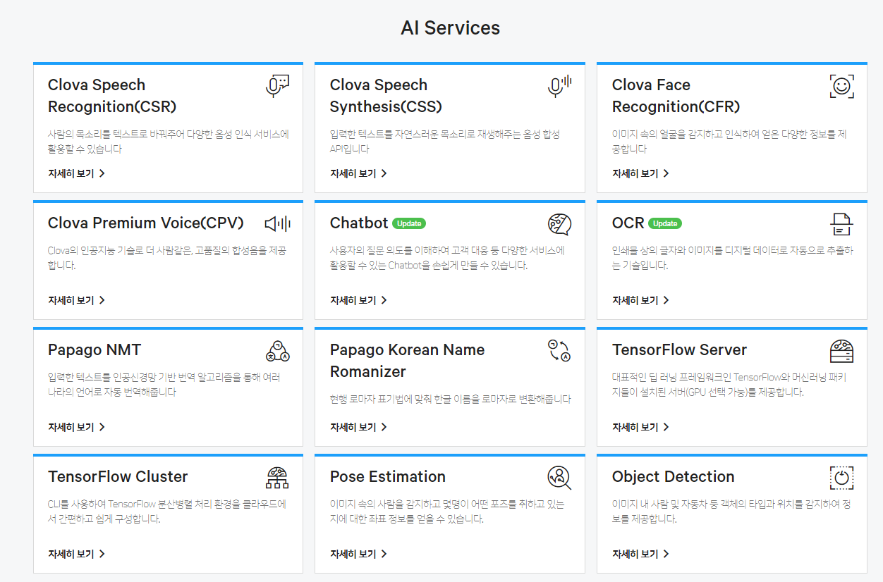Viewport: 883px width, 582px height.
Task: Open 자세히 보기 under Papago NMT
Action: pyautogui.click(x=76, y=427)
